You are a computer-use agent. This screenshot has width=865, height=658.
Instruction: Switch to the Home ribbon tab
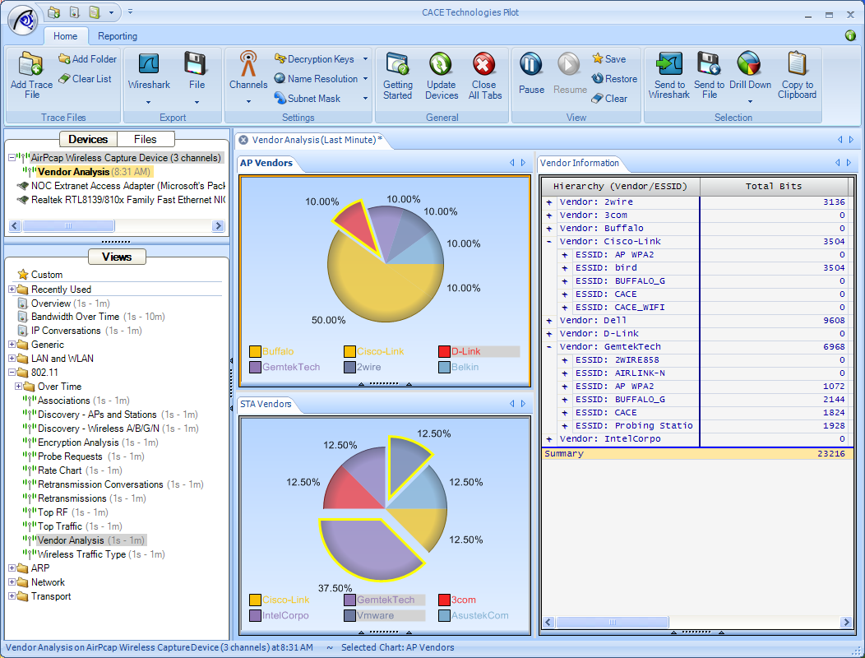tap(65, 36)
